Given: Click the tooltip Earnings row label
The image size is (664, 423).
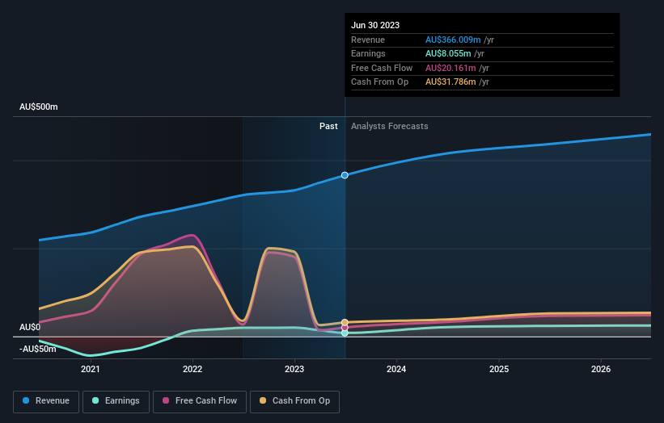Looking at the screenshot, I should pyautogui.click(x=369, y=53).
